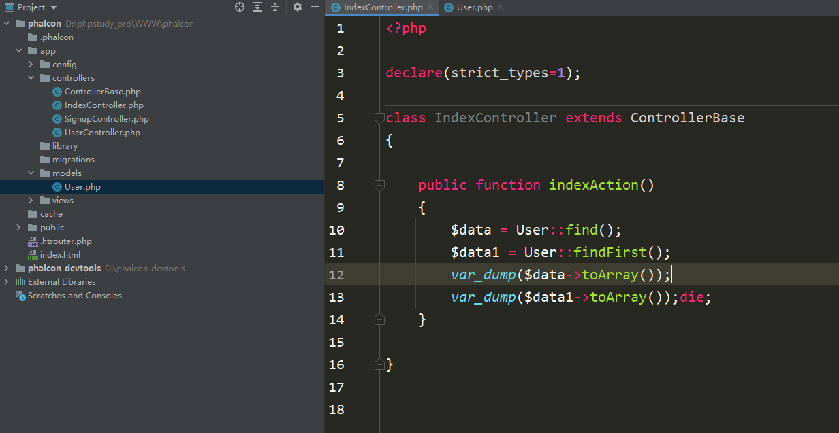Select ControllerBase.php in project tree
The height and width of the screenshot is (433, 839).
tap(102, 91)
